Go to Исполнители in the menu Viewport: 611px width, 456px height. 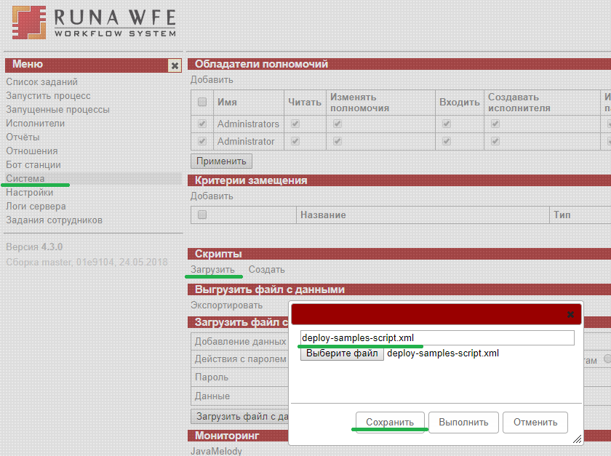[x=35, y=124]
